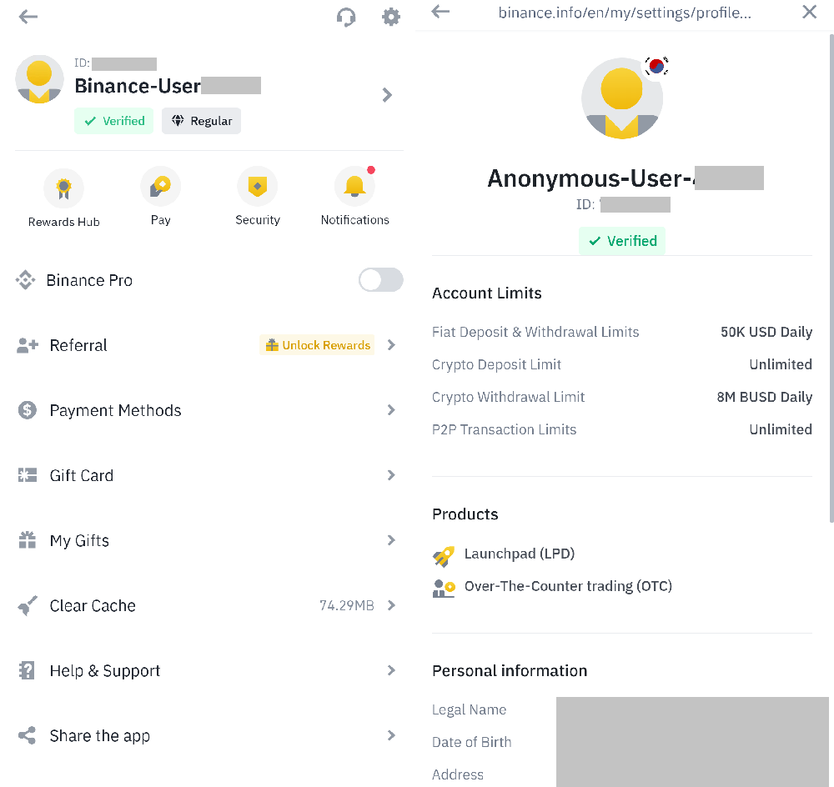This screenshot has height=787, width=834.
Task: Open Gift Card menu item
Action: coord(208,475)
